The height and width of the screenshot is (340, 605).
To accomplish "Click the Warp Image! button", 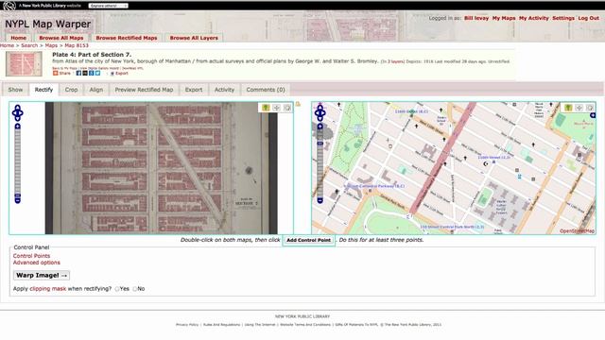I will point(42,275).
